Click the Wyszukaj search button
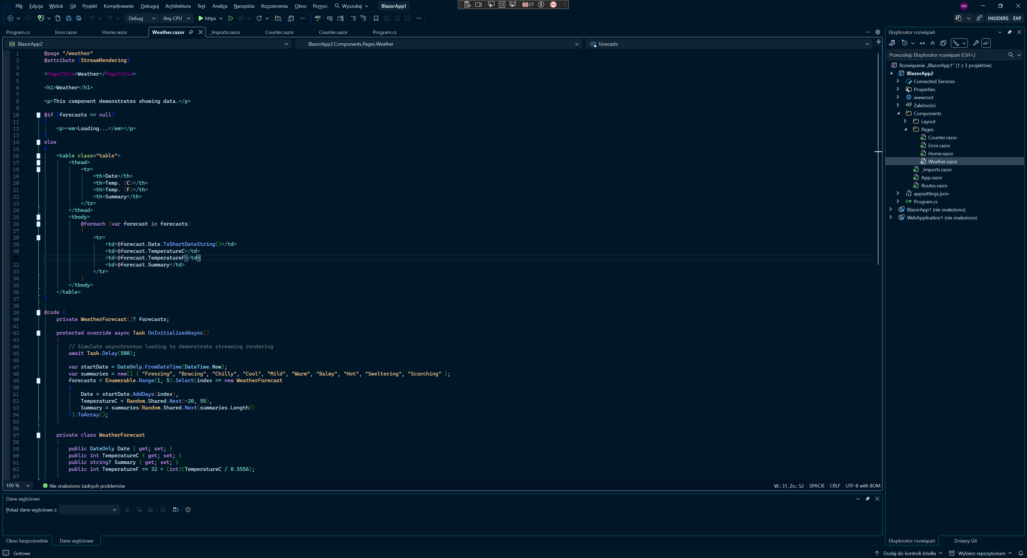Image resolution: width=1027 pixels, height=558 pixels. (x=351, y=6)
